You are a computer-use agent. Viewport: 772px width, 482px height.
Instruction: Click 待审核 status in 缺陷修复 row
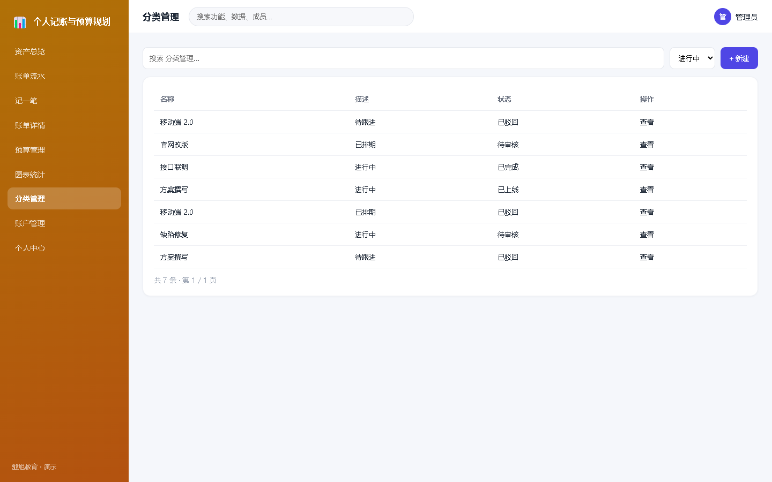coord(508,235)
